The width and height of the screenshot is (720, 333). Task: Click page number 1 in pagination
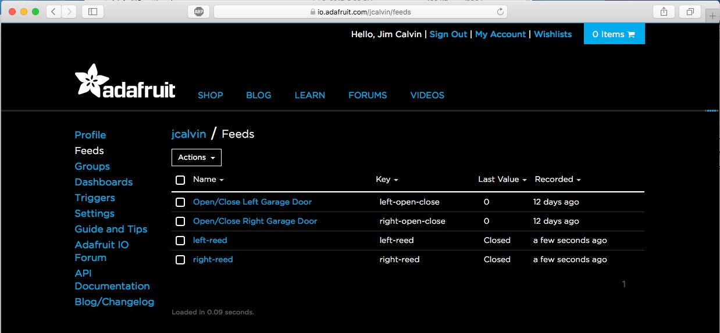(624, 284)
